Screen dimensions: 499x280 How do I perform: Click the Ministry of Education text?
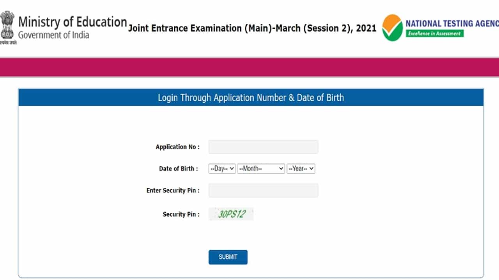(x=73, y=22)
